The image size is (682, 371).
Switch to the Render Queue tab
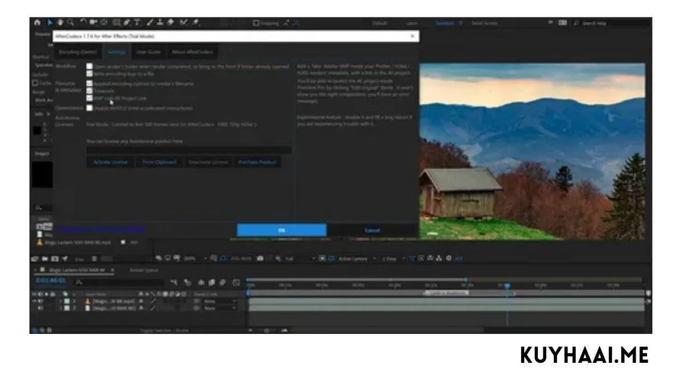click(x=143, y=270)
